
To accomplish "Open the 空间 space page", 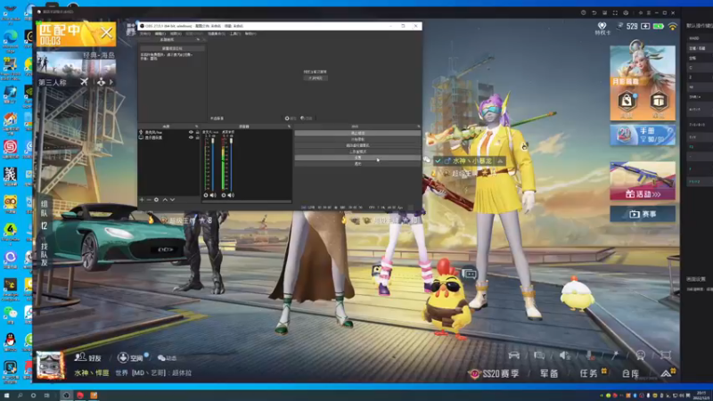I will pyautogui.click(x=132, y=357).
